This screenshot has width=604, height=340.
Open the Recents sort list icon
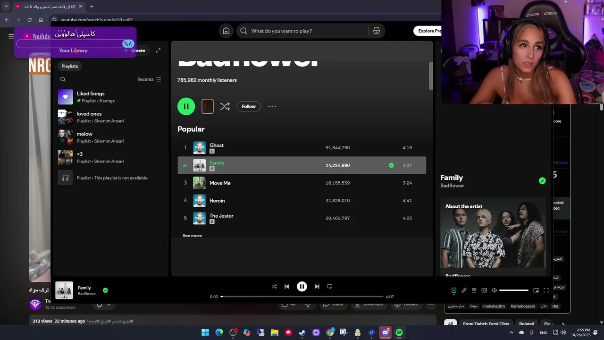(x=159, y=79)
